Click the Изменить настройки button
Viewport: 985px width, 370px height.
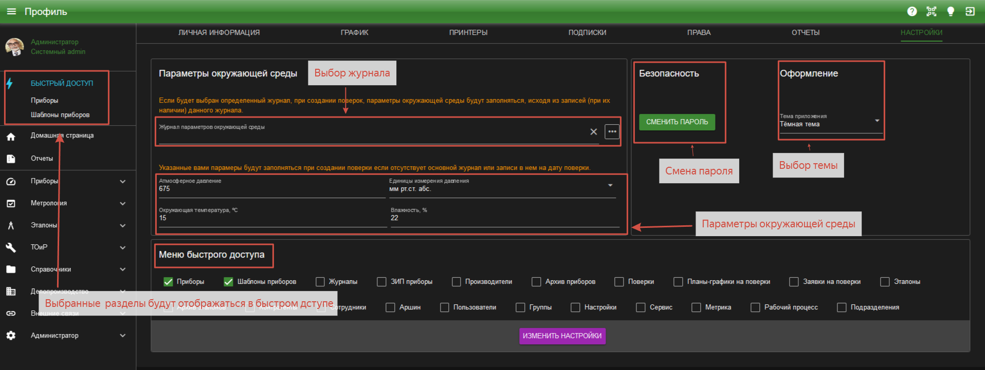pos(562,336)
